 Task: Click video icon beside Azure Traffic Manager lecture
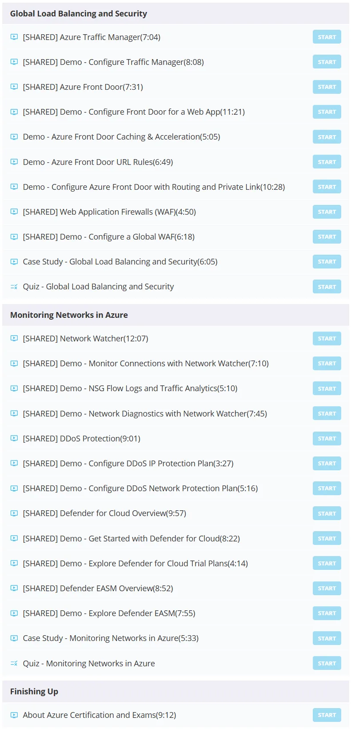(14, 37)
